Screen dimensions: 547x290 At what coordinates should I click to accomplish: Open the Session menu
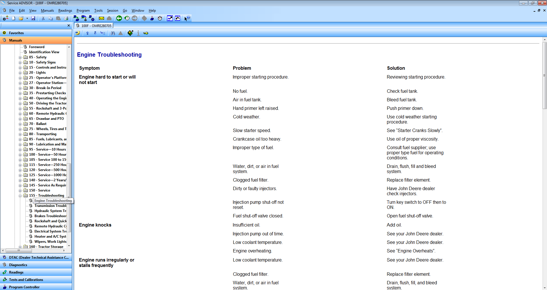(x=113, y=11)
